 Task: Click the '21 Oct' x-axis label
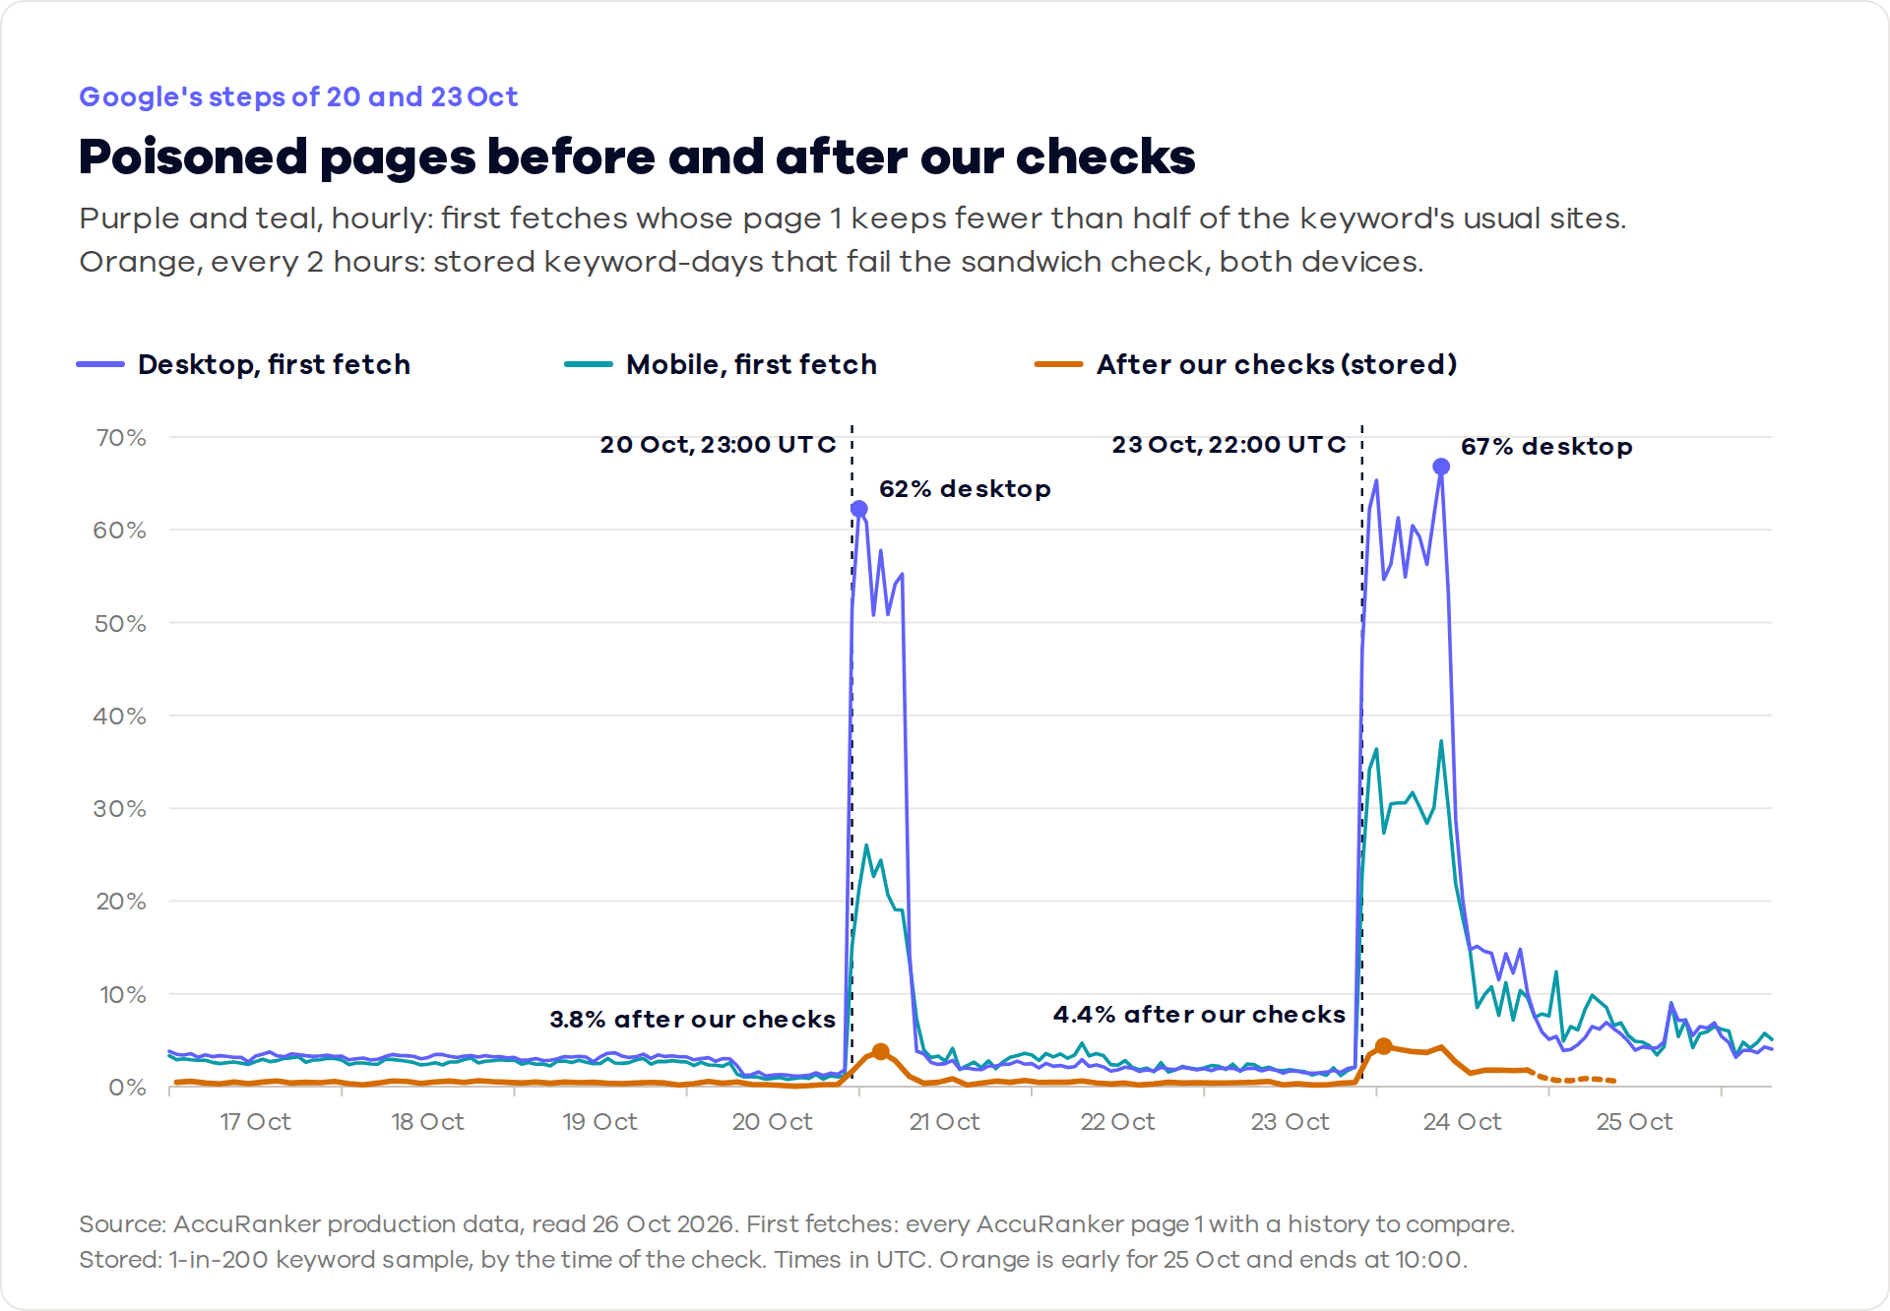tap(944, 1122)
